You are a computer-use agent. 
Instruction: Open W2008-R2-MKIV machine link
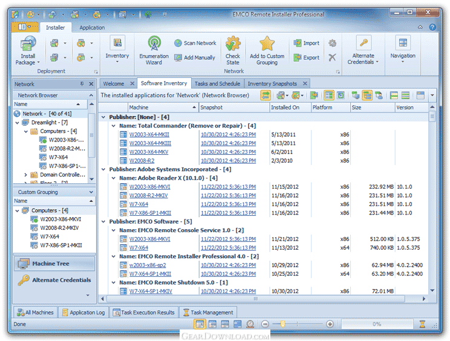(148, 196)
